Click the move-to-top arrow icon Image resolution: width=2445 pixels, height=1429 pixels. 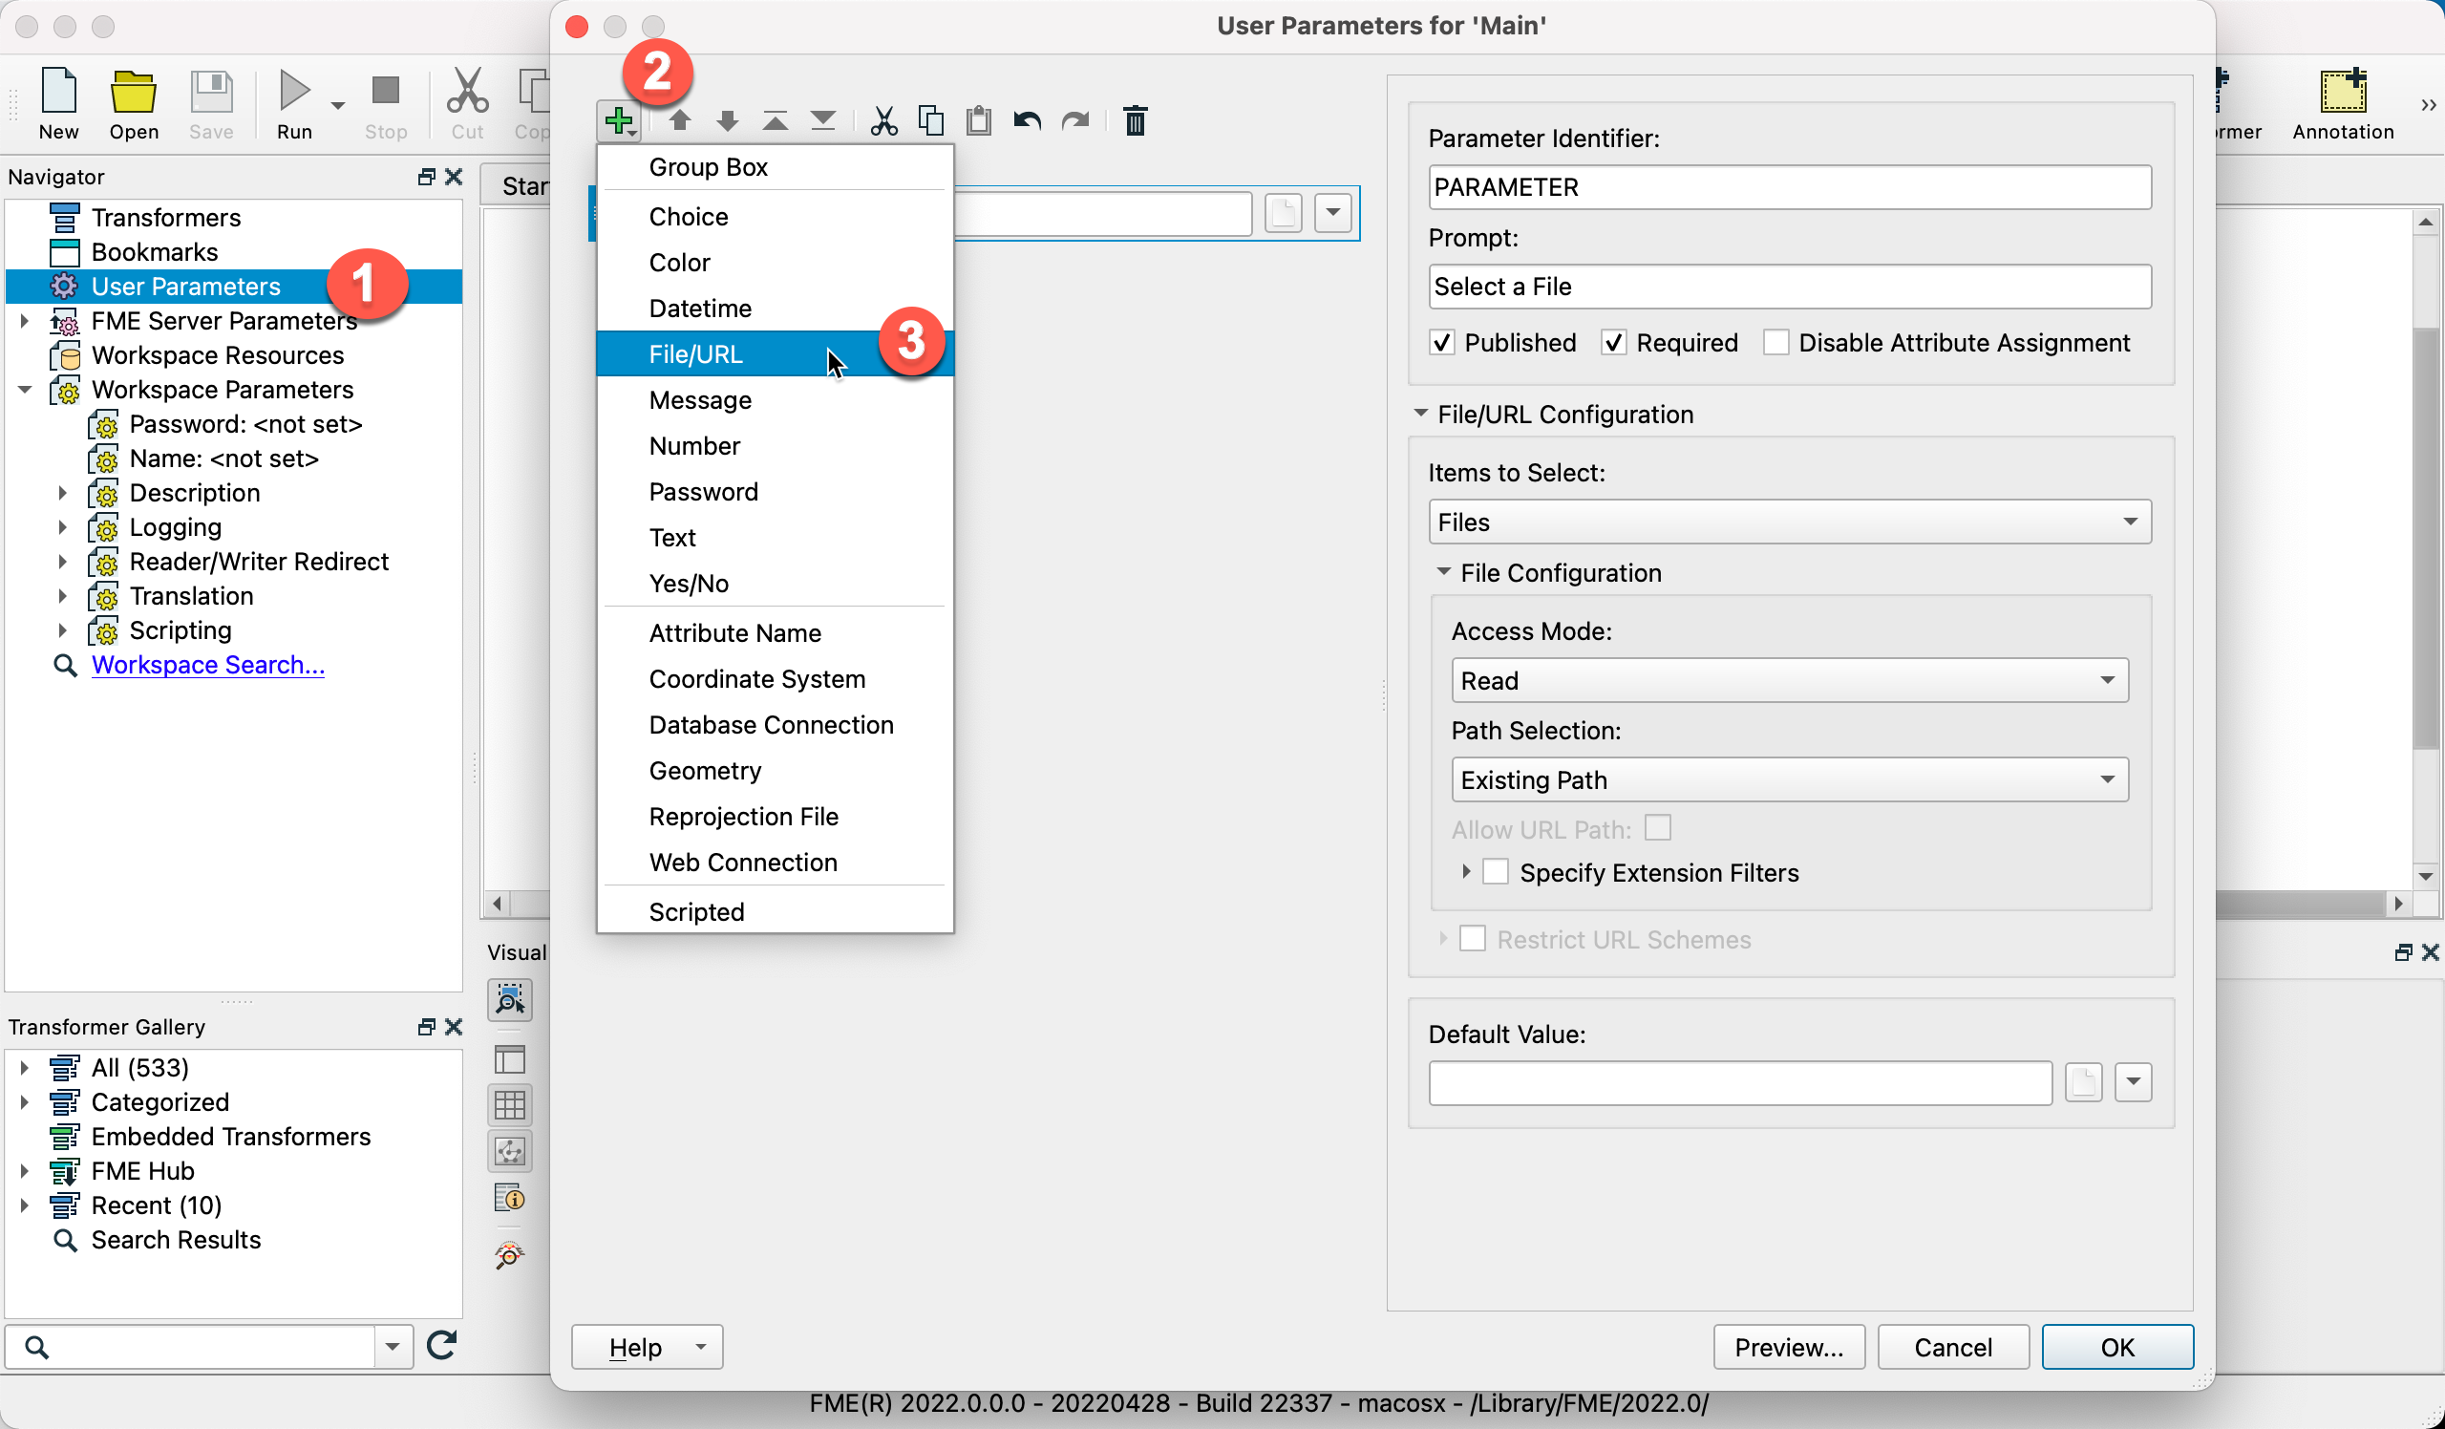[775, 121]
